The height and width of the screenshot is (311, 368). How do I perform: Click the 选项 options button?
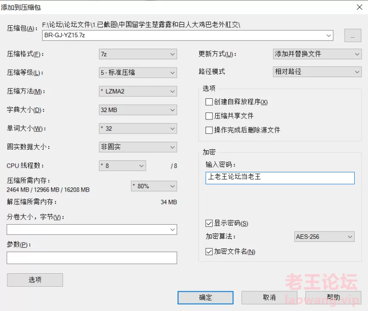(x=35, y=280)
